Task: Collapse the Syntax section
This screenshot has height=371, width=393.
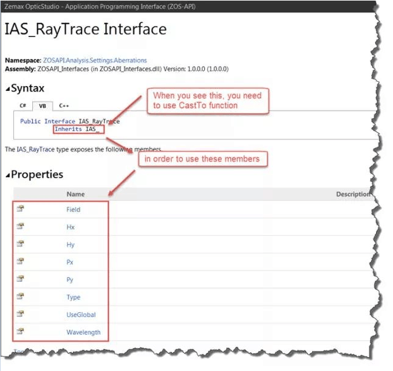Action: [8, 89]
